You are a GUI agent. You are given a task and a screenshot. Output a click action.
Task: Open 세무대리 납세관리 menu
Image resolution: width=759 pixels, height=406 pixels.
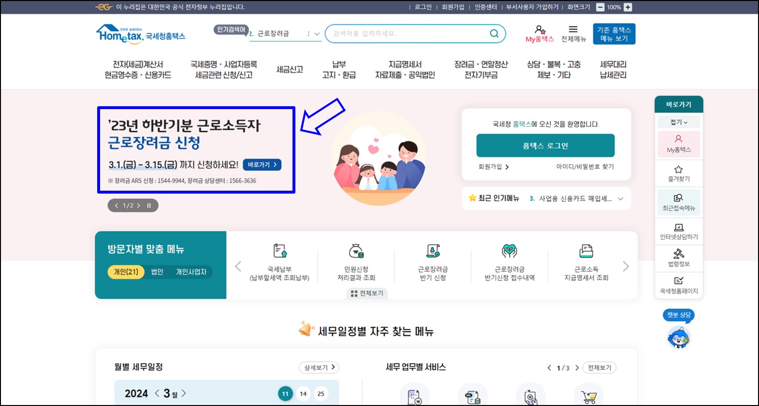[x=613, y=70]
